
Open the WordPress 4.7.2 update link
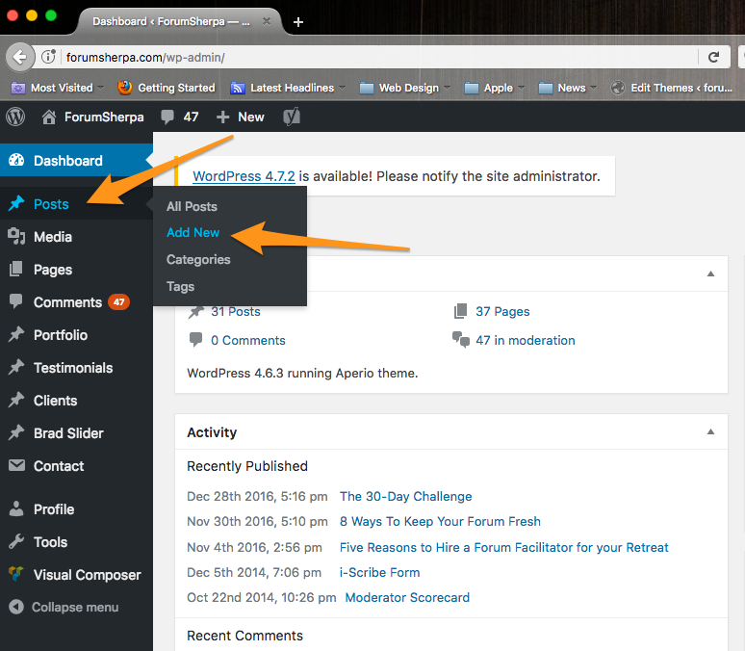pyautogui.click(x=244, y=176)
